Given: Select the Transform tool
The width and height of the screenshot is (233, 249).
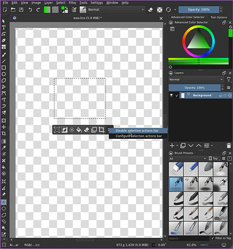Looking at the screenshot, I should [4, 121].
